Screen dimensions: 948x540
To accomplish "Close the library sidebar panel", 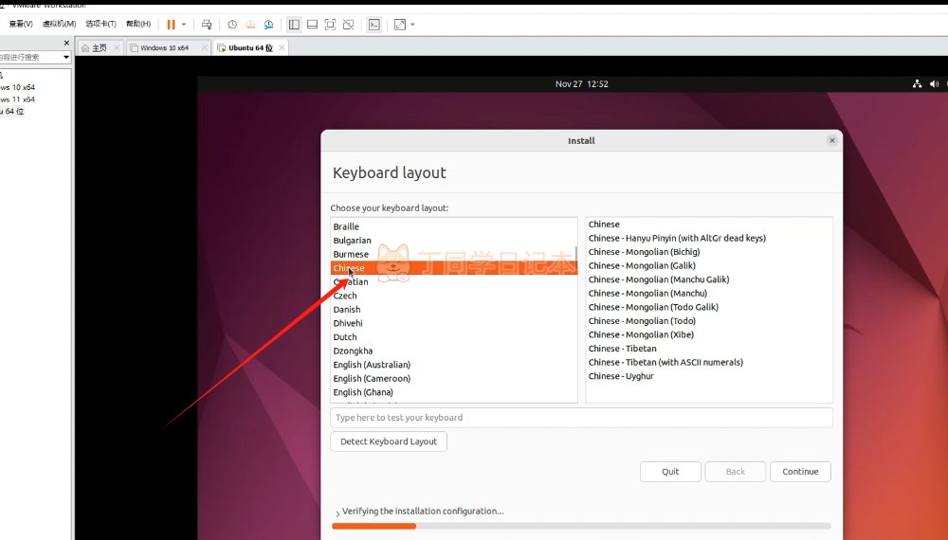I will (x=66, y=43).
